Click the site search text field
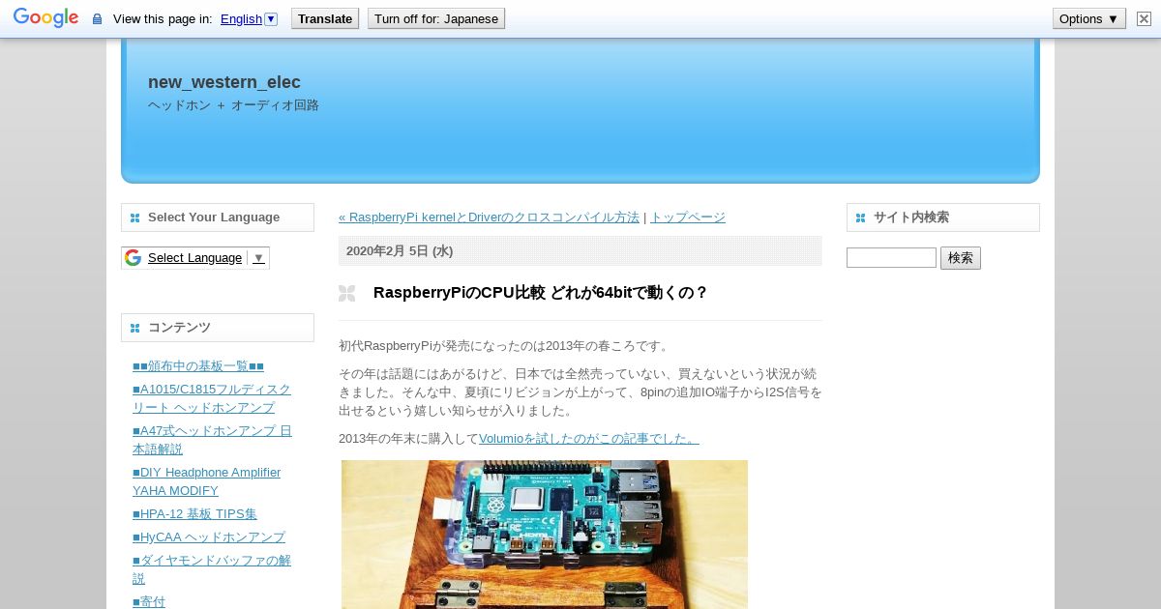Screen dimensions: 1161x609 891,258
